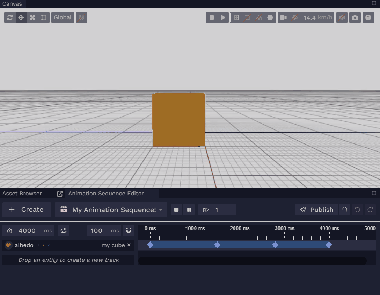This screenshot has height=295, width=380.
Task: Switch to the Animation Sequence Editor tab
Action: tap(106, 194)
